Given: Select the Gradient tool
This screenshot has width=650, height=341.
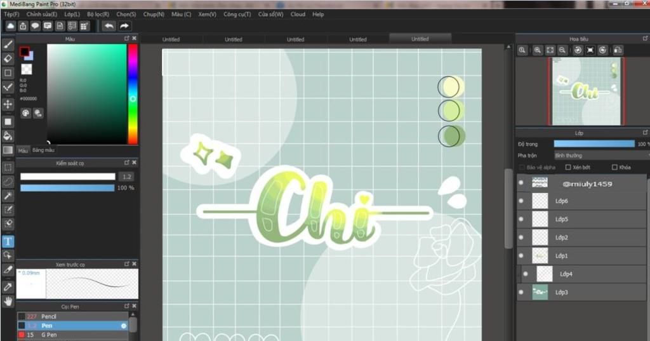Looking at the screenshot, I should 8,150.
